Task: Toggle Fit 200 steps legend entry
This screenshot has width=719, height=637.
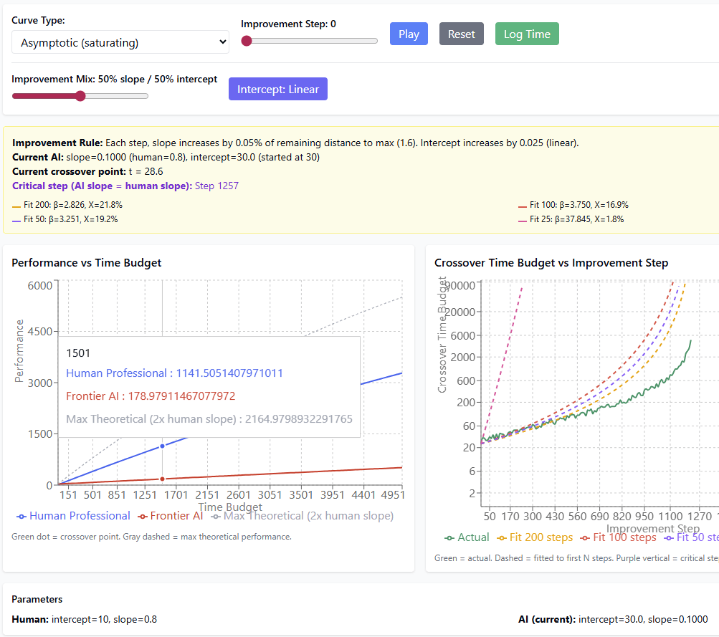Action: point(535,537)
